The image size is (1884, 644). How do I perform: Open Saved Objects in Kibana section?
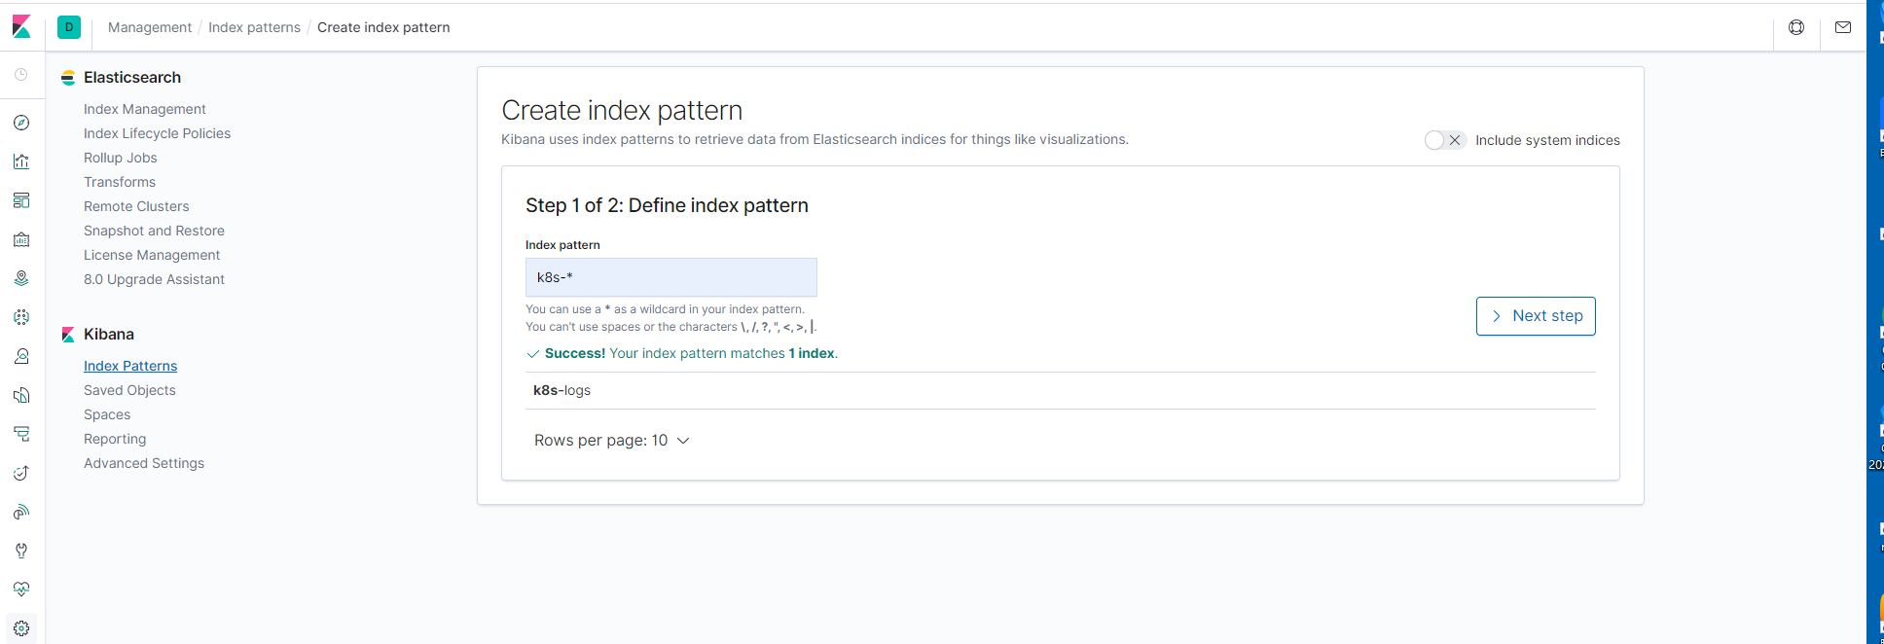129,390
